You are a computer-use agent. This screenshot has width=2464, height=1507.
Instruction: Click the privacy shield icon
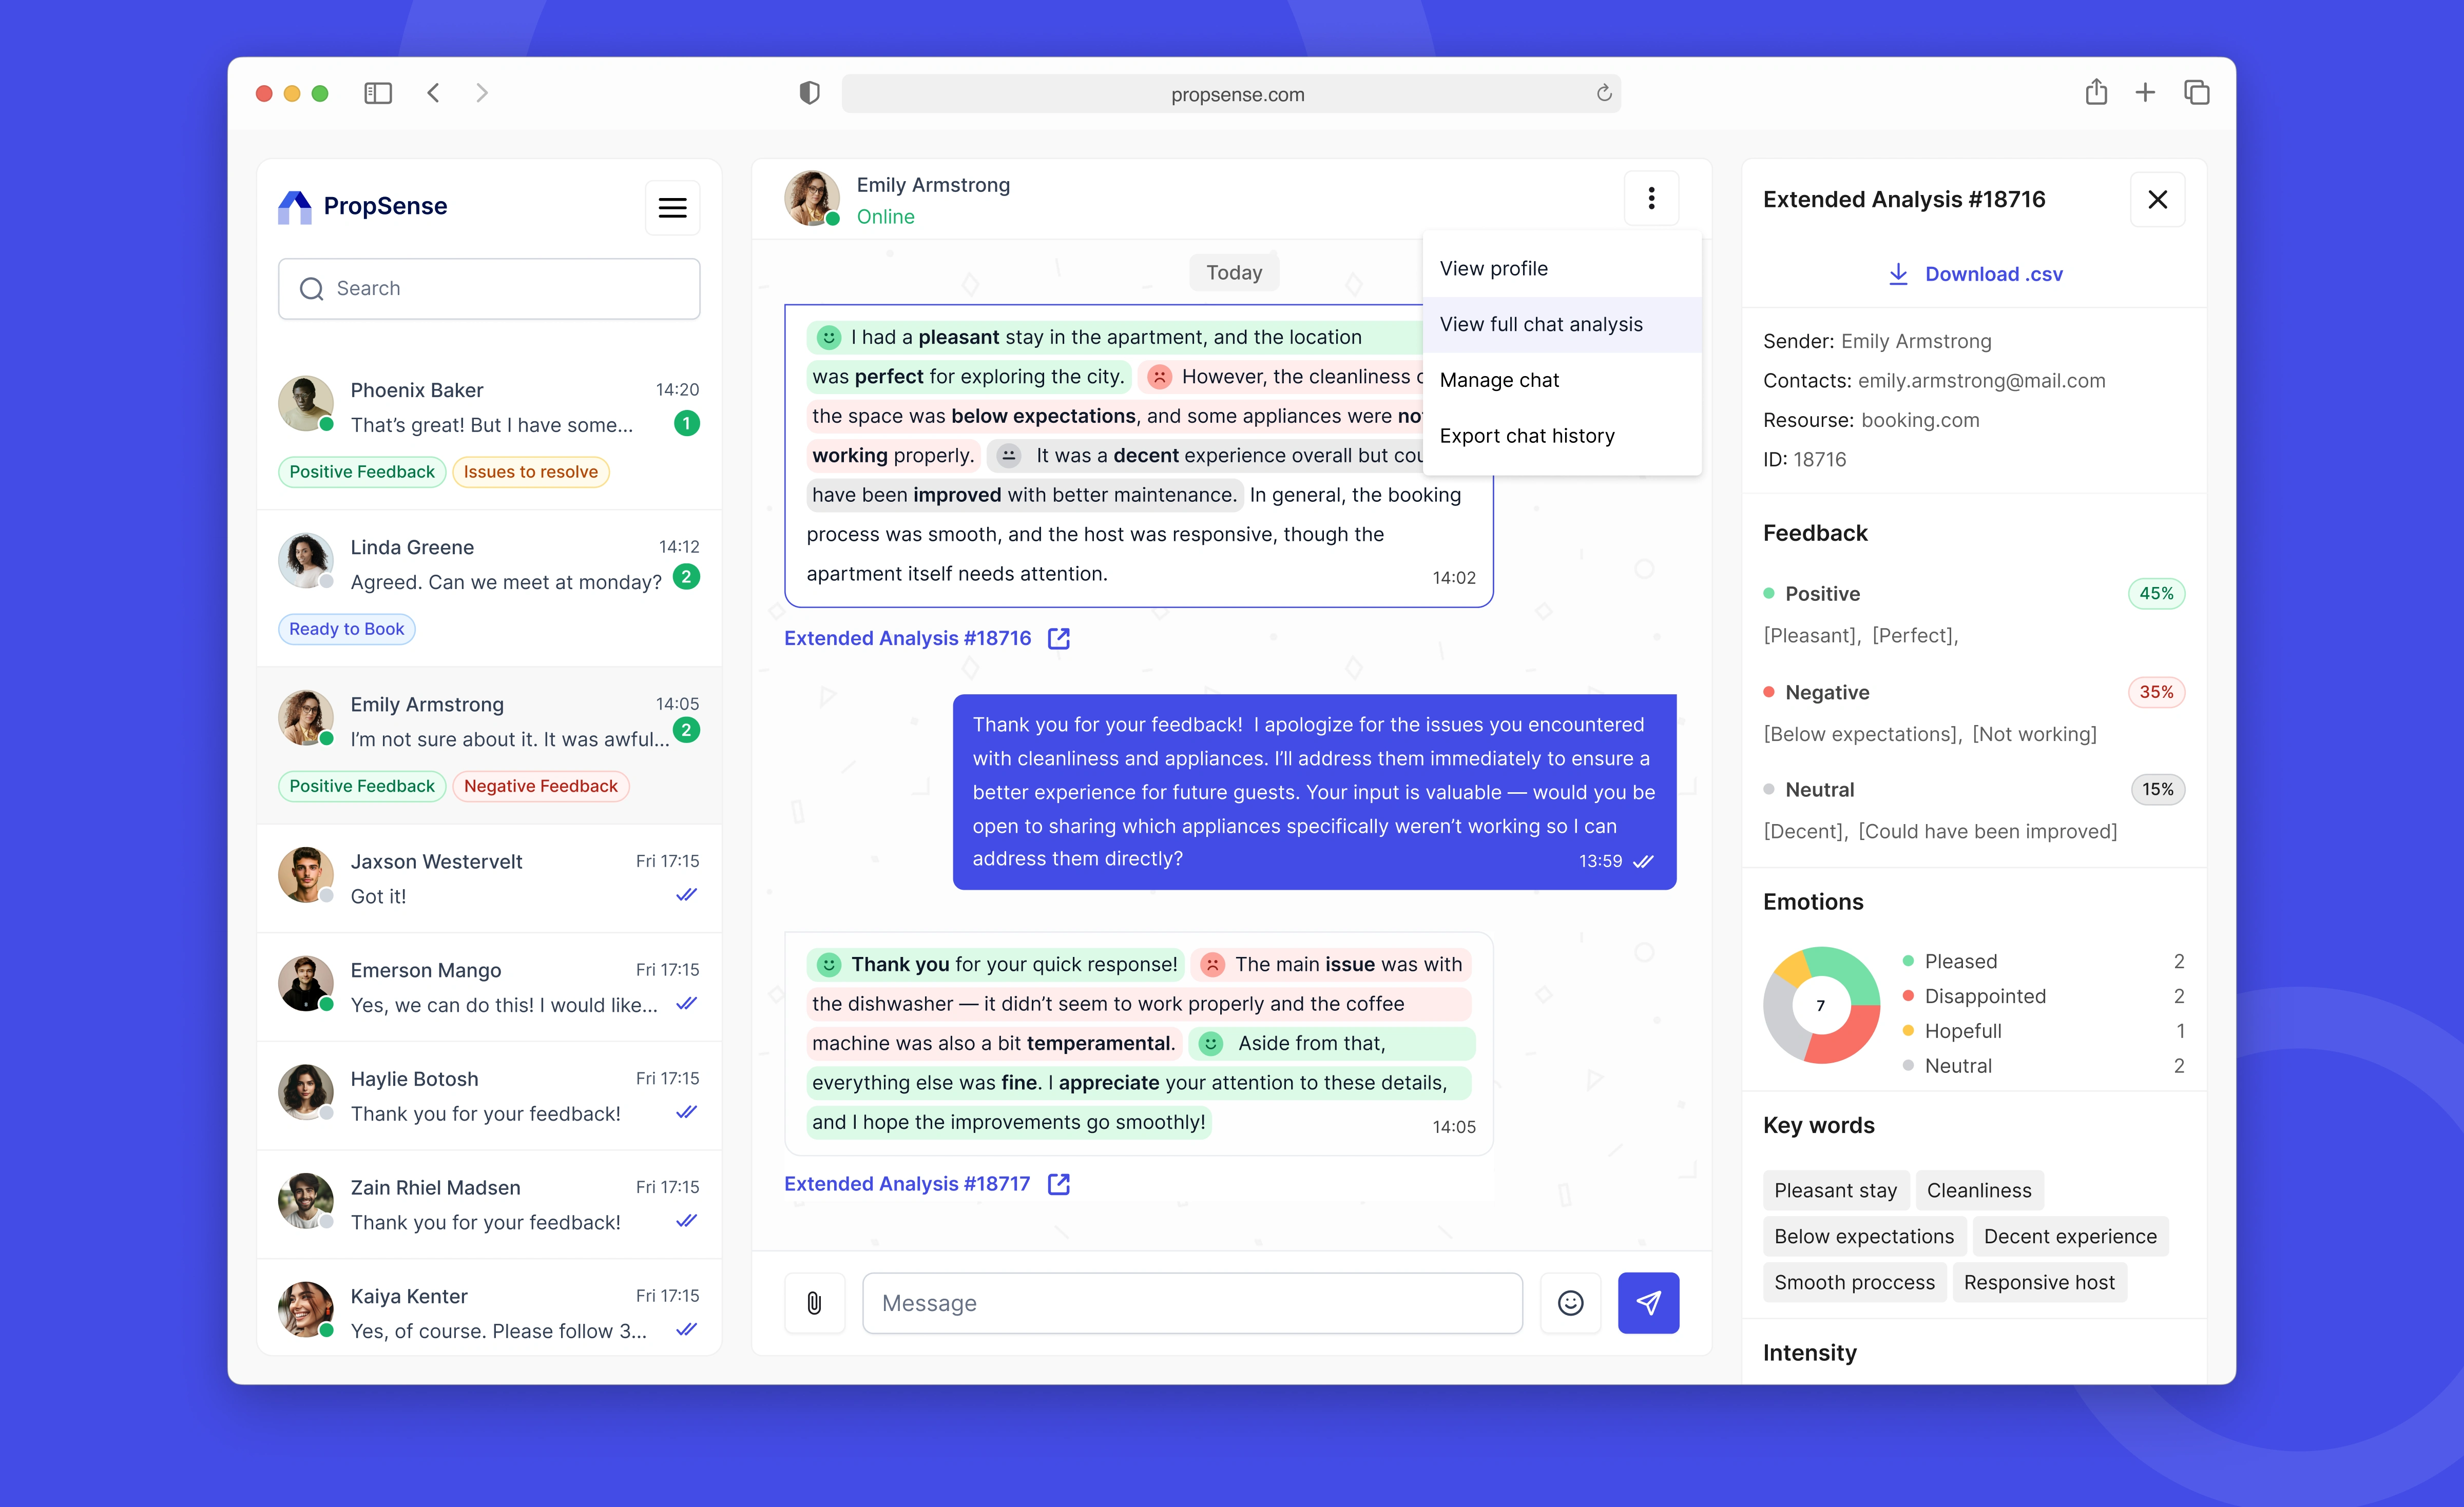point(809,93)
